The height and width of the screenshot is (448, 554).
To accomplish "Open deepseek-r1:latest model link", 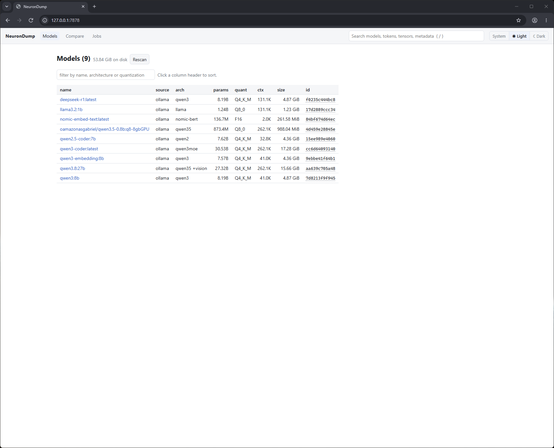I will click(x=78, y=99).
